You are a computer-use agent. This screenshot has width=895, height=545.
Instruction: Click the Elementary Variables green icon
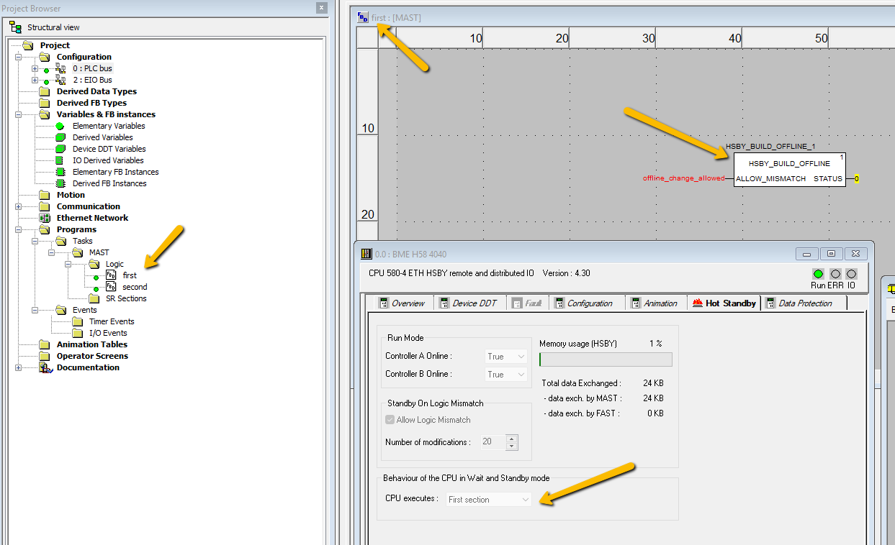coord(60,126)
